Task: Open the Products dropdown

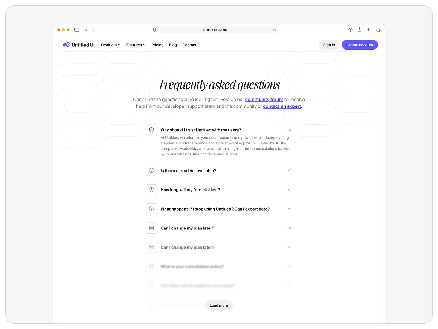Action: [x=110, y=45]
